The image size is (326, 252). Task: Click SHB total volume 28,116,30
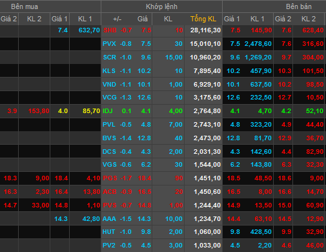click(205, 30)
